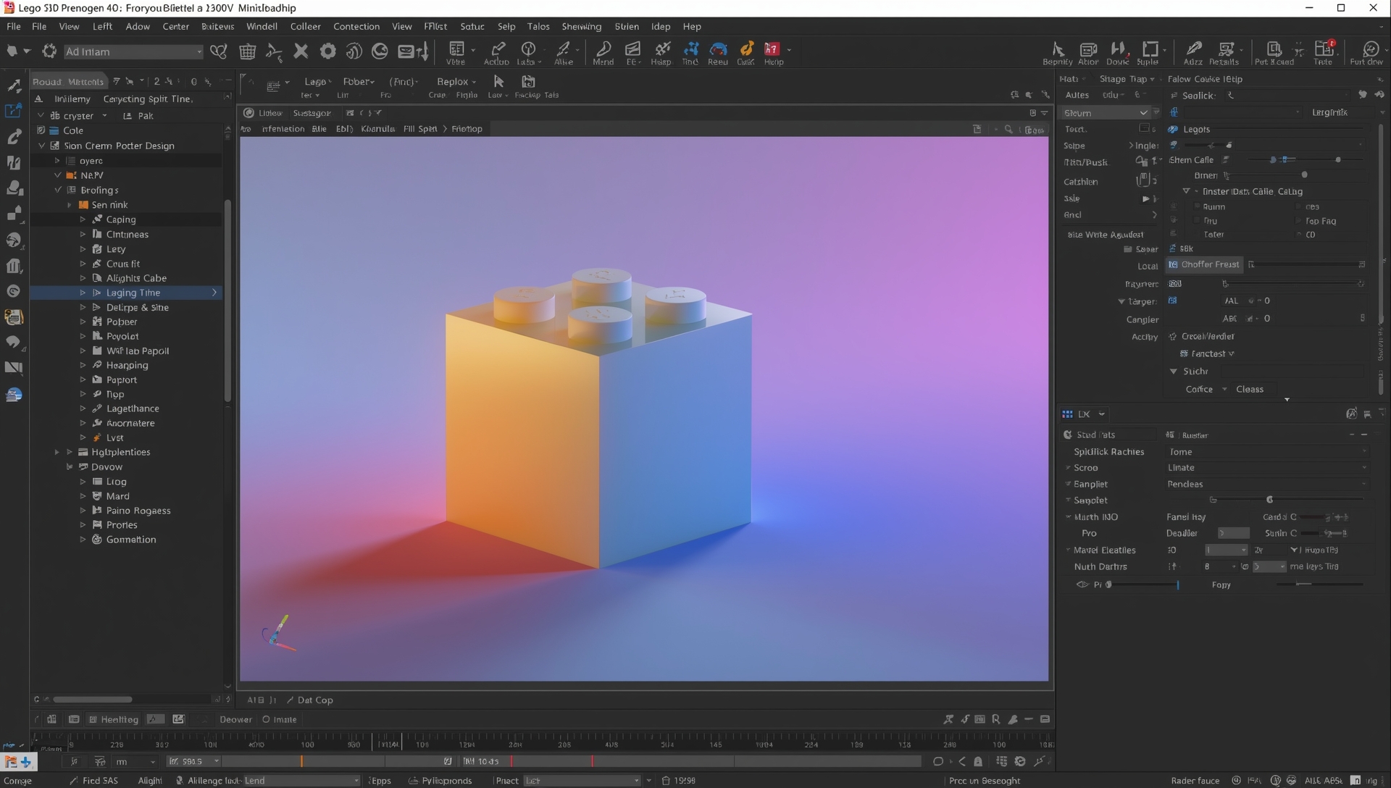Select the cursor arrow tool in viewport bar

pos(498,81)
